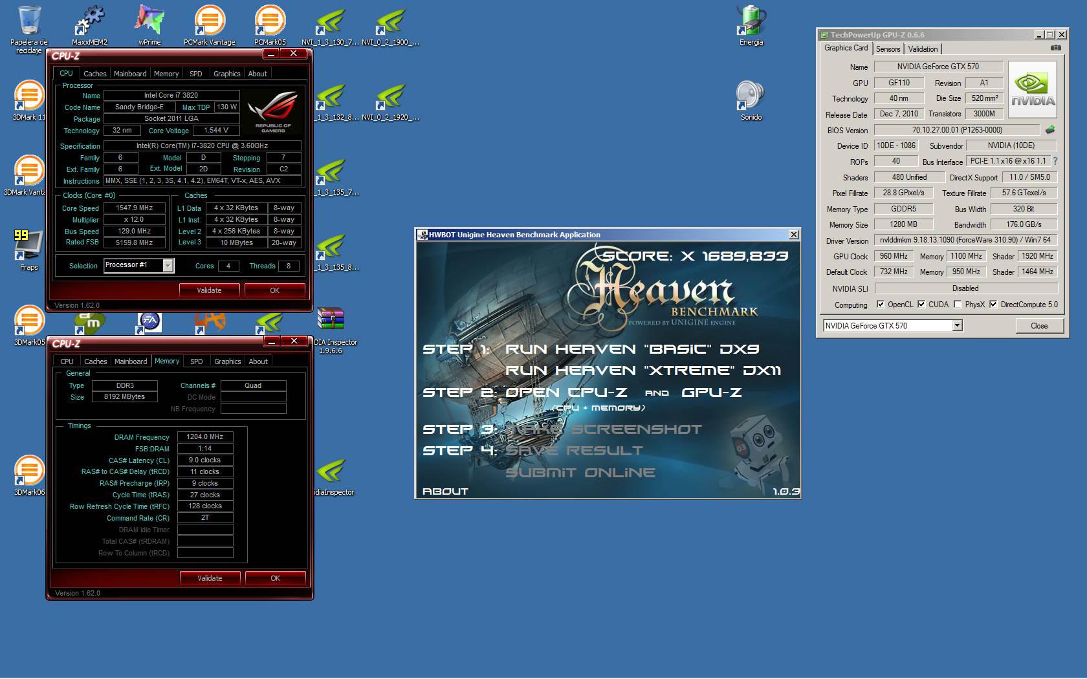Screen dimensions: 1087x679
Task: Click Validate in top CPU-Z window
Action: (x=209, y=290)
